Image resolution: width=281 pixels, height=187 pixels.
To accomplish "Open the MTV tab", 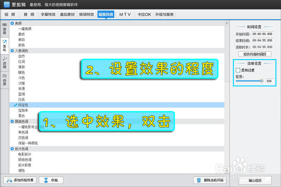I will (125, 14).
